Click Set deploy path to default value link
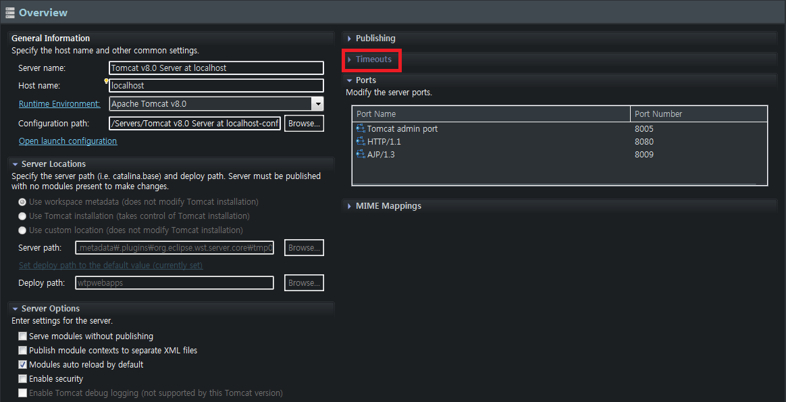 pos(111,265)
